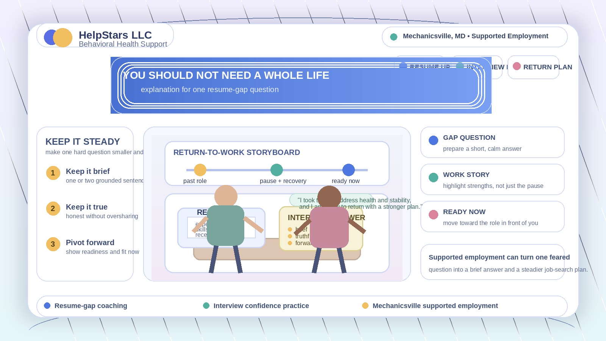Image resolution: width=606 pixels, height=341 pixels.
Task: Open the READY NOW card title
Action: [x=464, y=212]
